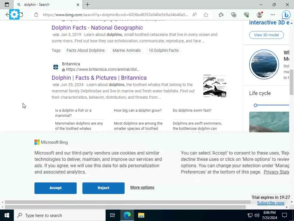The height and width of the screenshot is (221, 294).
Task: Click the View 3D model button
Action: pos(266,35)
